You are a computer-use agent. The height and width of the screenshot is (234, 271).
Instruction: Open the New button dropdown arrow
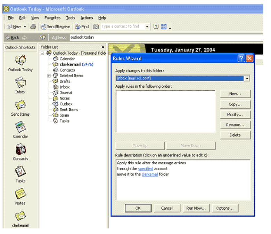click(x=25, y=27)
